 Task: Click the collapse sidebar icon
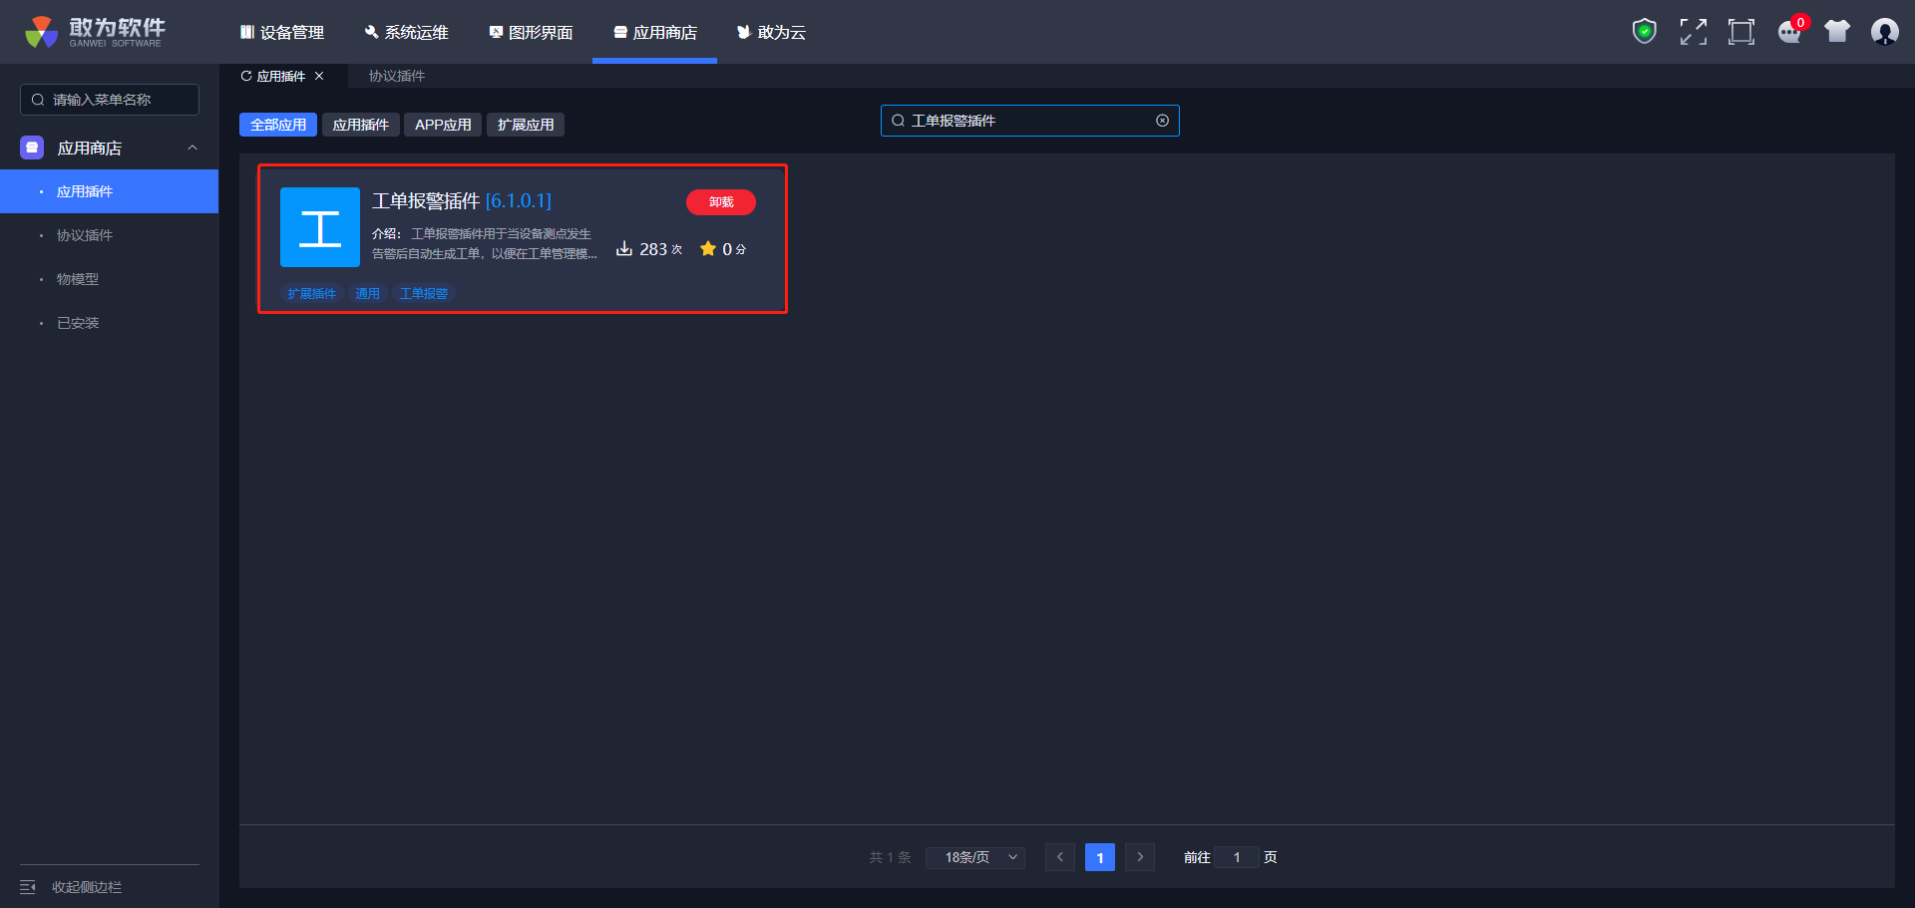point(28,887)
